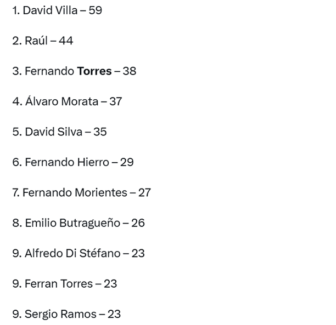Viewport: 336px width, 325px height.
Task: Click the Raúl – 44 list line
Action: (x=42, y=41)
